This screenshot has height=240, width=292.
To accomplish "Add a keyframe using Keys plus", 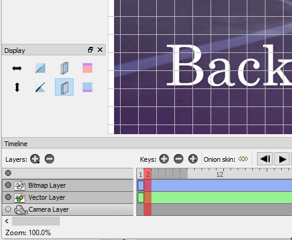I will pyautogui.click(x=164, y=159).
